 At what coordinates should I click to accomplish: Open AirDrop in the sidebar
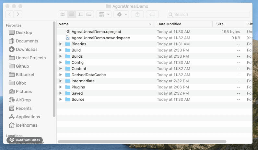(x=20, y=100)
